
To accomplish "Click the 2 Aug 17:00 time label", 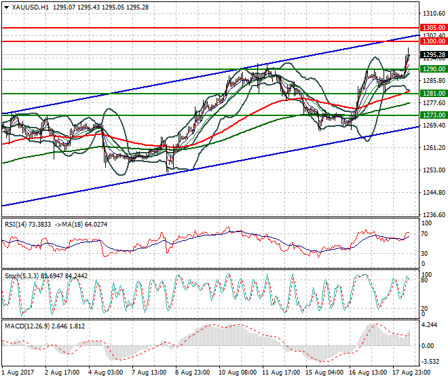I will tap(62, 373).
